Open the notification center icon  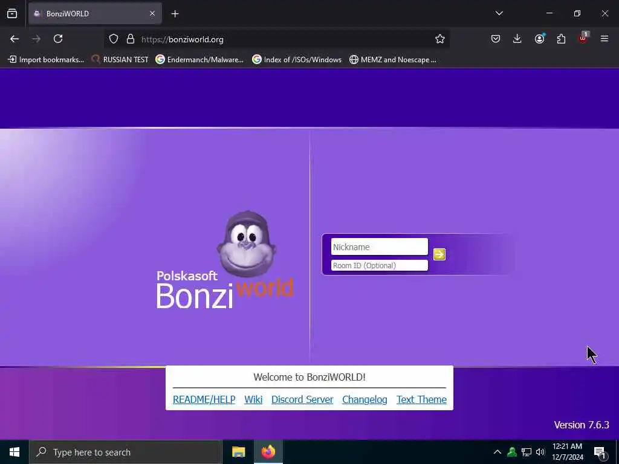[600, 453]
